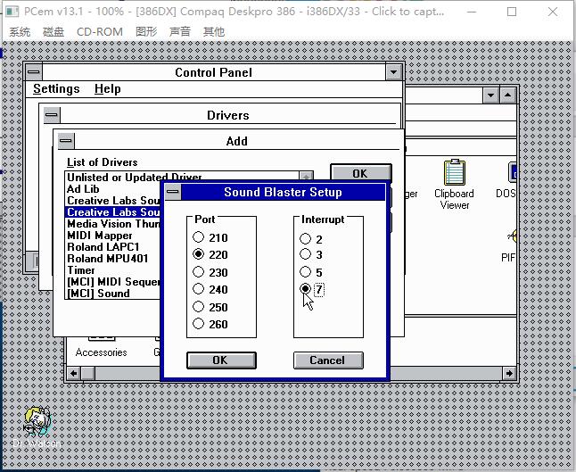Screen dimensions: 576x472
Task: Open PCem 其他 menu
Action: pos(214,32)
